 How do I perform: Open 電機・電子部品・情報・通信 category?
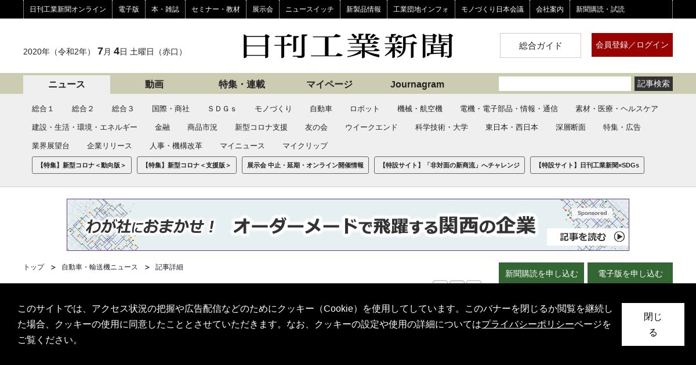click(x=509, y=109)
